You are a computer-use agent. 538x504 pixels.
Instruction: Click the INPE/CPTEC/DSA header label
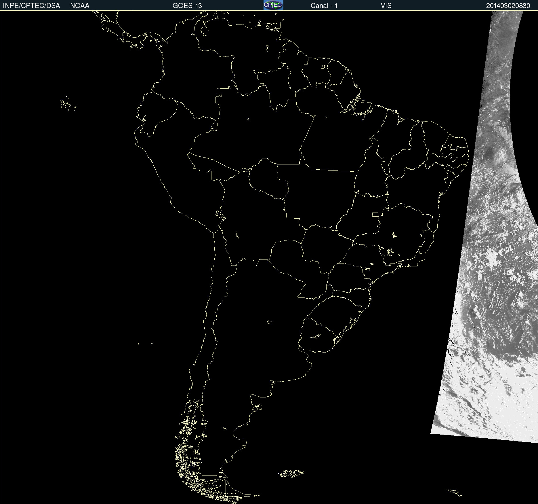tap(31, 6)
